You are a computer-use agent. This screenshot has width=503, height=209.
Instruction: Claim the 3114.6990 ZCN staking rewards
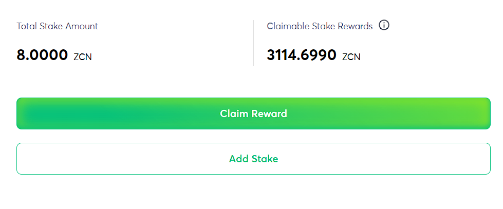253,113
